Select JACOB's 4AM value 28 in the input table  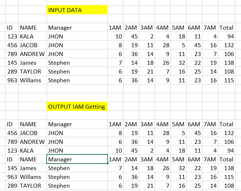click(163, 45)
